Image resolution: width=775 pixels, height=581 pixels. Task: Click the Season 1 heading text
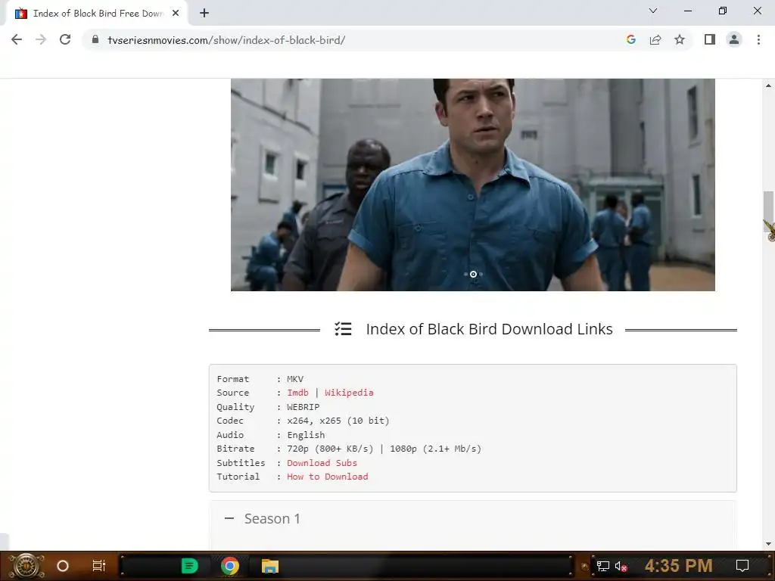(x=272, y=518)
